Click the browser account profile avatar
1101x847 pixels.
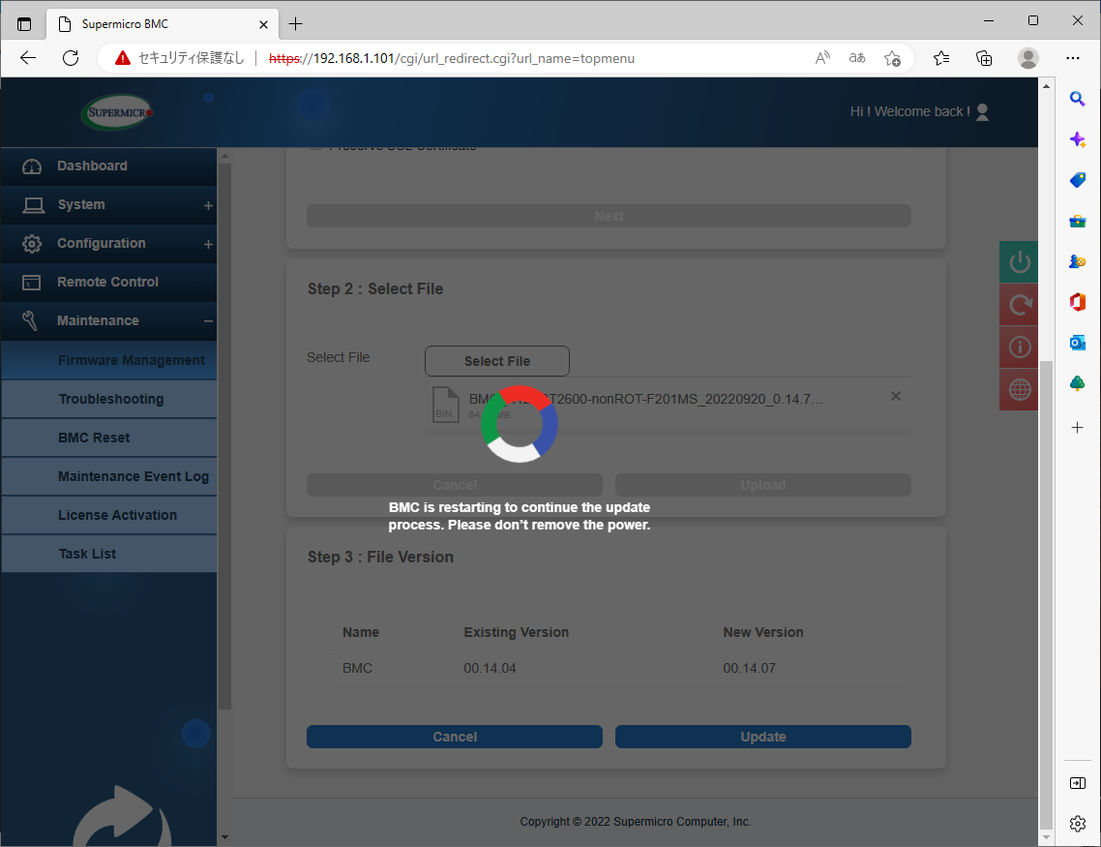1028,58
